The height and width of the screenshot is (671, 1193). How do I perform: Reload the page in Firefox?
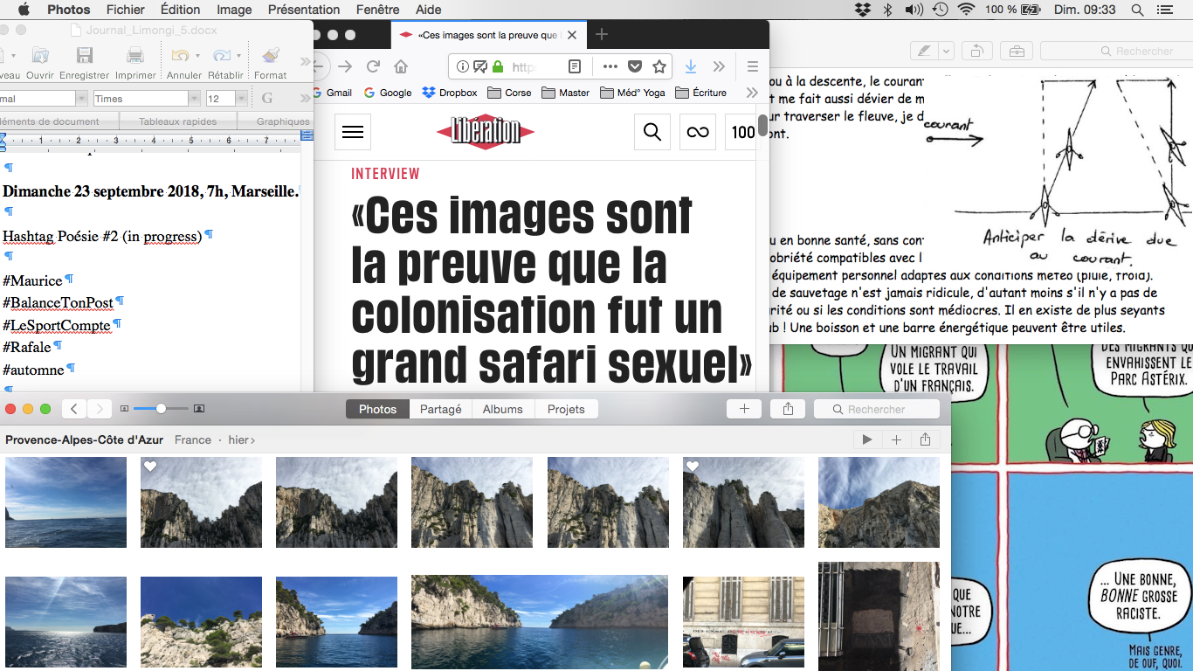[x=373, y=66]
